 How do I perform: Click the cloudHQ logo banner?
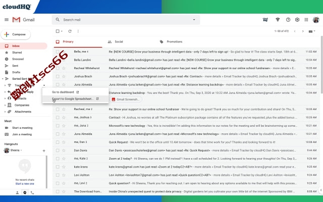coord(17,7)
